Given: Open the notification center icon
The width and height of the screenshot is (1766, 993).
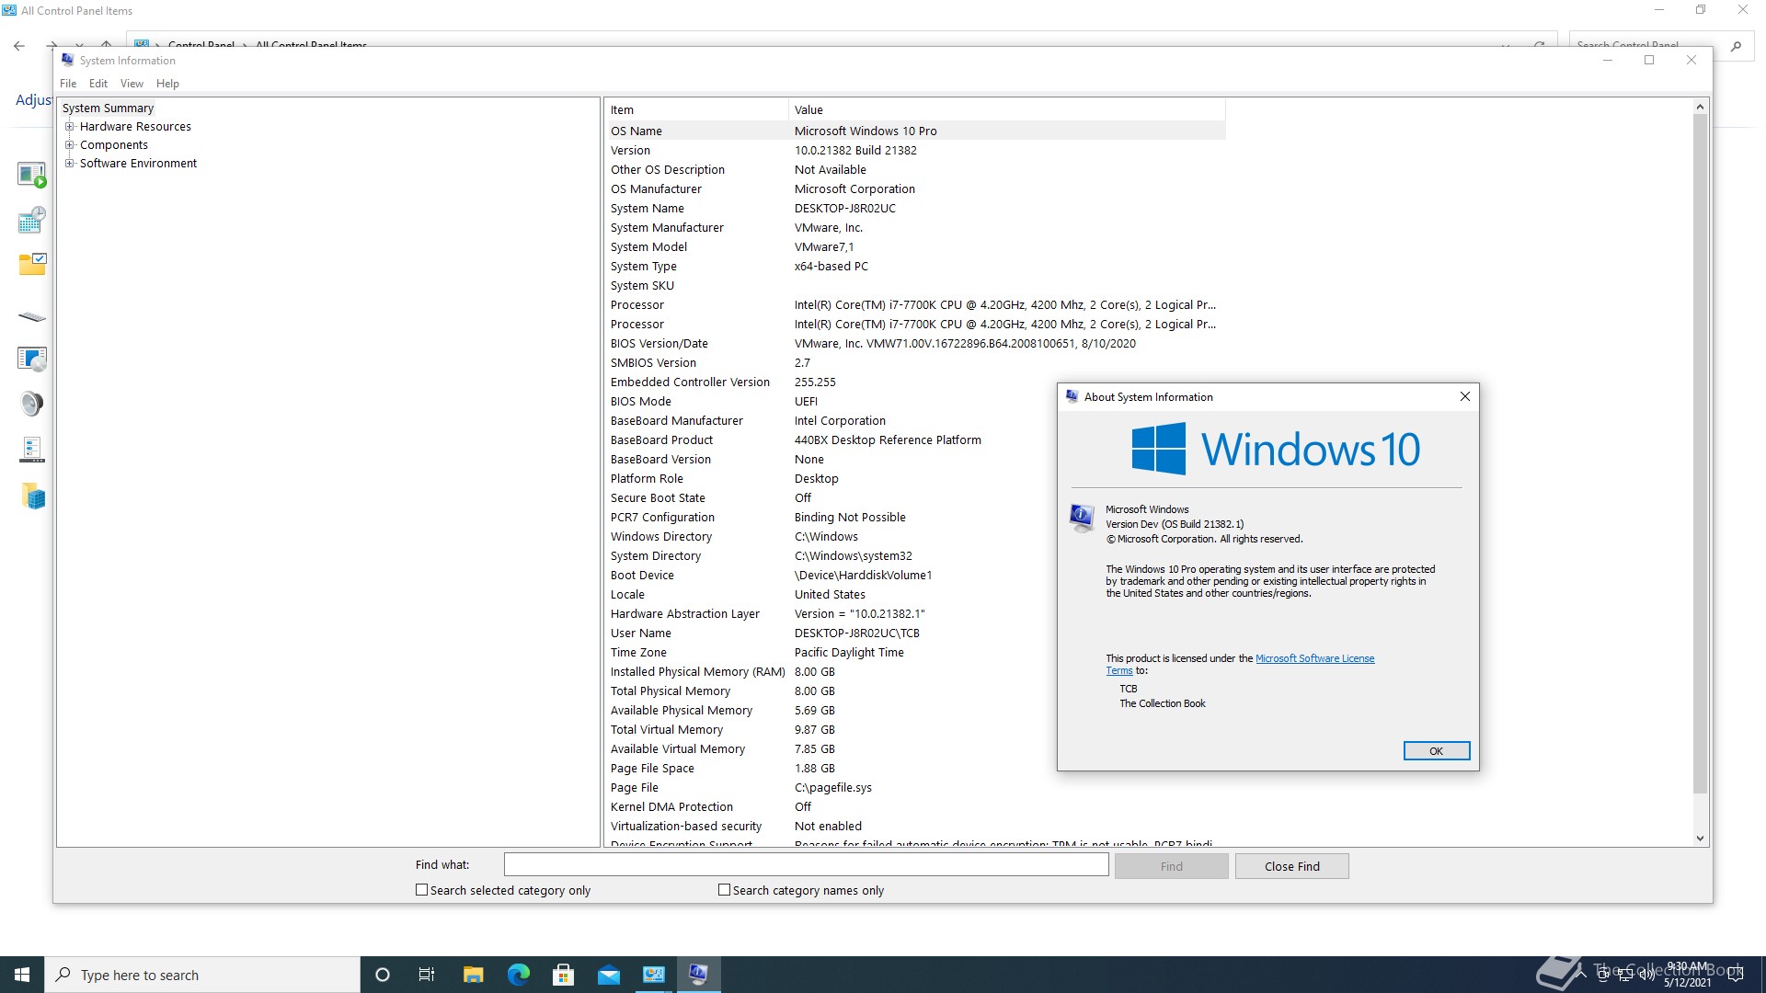Looking at the screenshot, I should click(x=1736, y=975).
